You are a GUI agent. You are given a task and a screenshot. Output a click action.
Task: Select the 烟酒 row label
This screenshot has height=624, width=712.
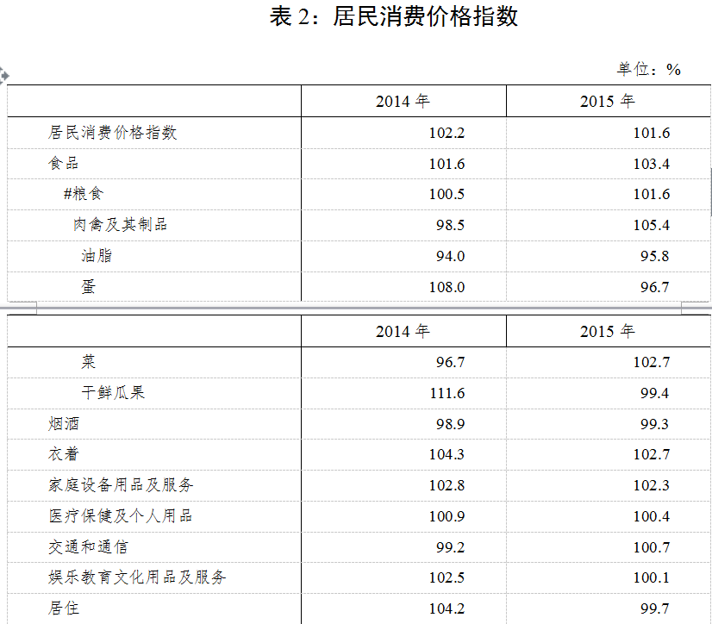pos(64,424)
